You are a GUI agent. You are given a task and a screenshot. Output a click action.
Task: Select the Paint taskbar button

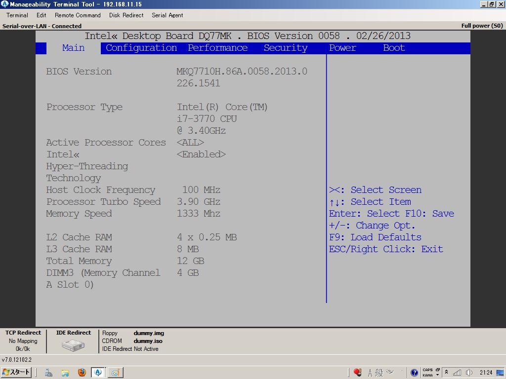(115, 373)
